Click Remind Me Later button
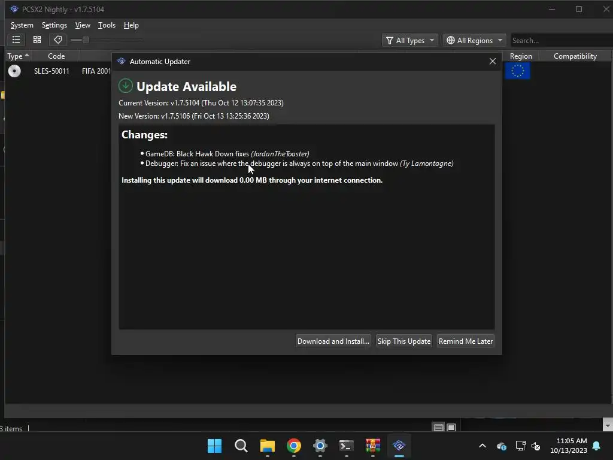Viewport: 613px width, 460px height. point(466,341)
